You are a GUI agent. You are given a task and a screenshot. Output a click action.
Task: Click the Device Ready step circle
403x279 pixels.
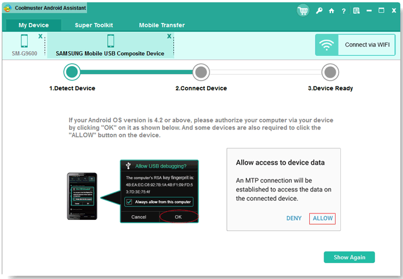tap(330, 72)
